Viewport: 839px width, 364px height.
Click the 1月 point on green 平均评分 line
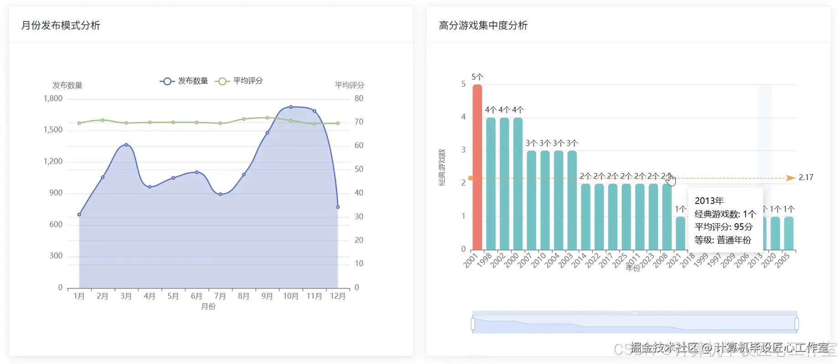pos(79,123)
